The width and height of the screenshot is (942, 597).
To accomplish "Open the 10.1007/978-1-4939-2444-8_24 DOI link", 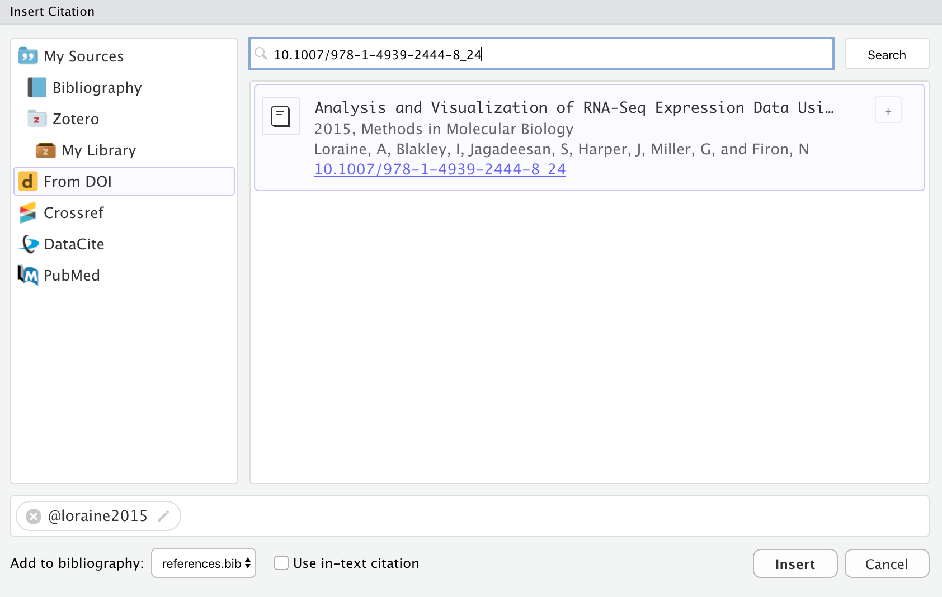I will 440,169.
